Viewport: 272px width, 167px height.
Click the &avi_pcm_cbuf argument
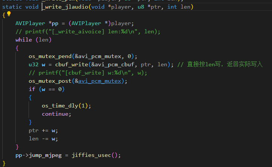click(x=113, y=64)
